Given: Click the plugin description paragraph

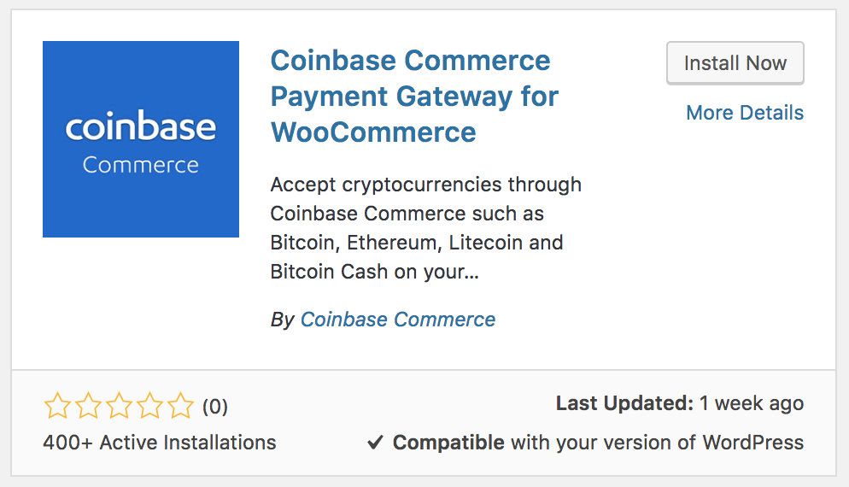Looking at the screenshot, I should [425, 228].
